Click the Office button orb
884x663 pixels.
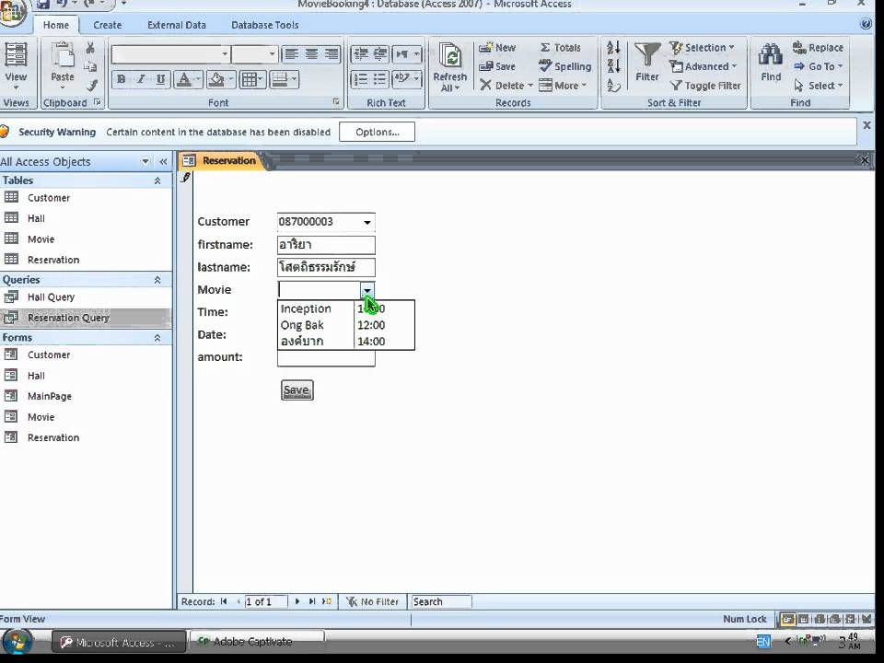(12, 14)
